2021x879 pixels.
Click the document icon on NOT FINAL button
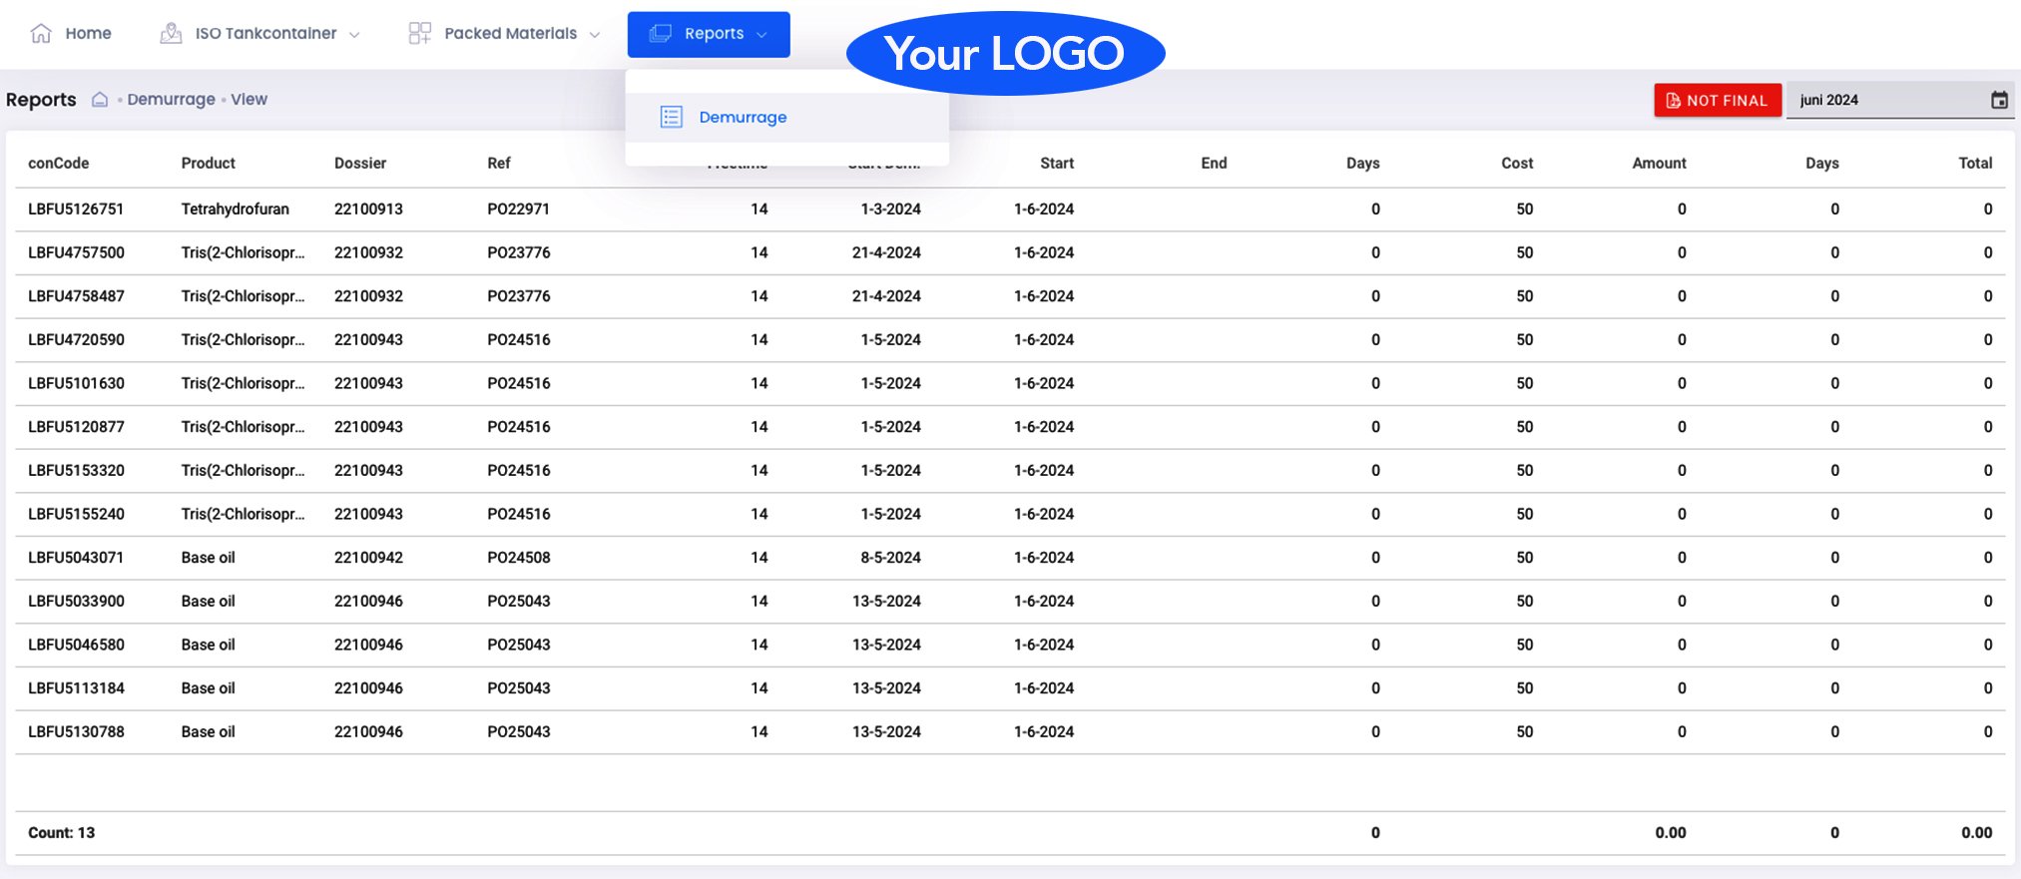tap(1674, 101)
